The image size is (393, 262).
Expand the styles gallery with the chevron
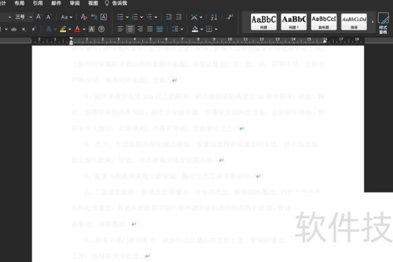coord(373,22)
